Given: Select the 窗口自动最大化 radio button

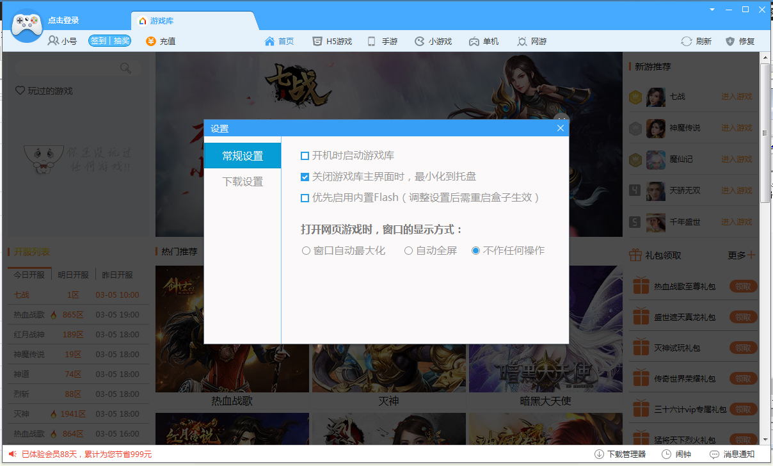Looking at the screenshot, I should (307, 250).
